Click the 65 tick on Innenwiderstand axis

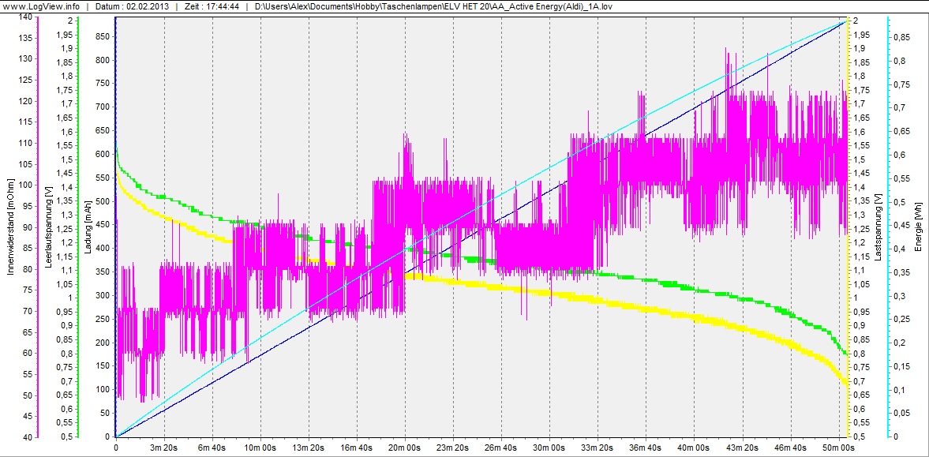(x=28, y=332)
